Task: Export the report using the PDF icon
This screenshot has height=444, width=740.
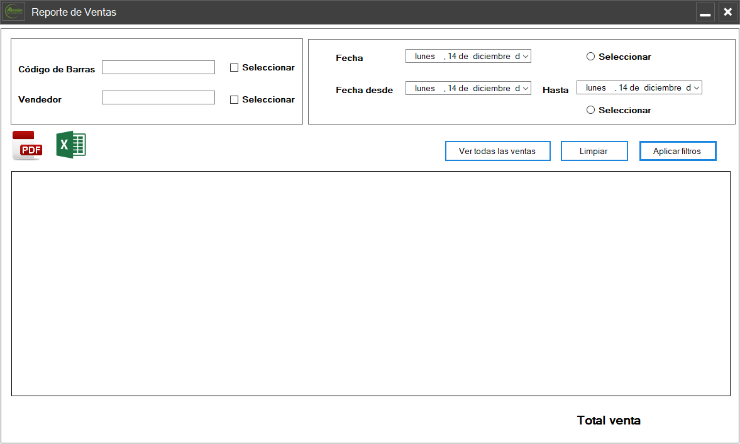Action: tap(28, 145)
